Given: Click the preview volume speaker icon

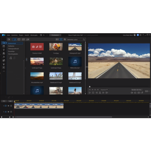Looking at the screenshot, I should [x=132, y=93].
